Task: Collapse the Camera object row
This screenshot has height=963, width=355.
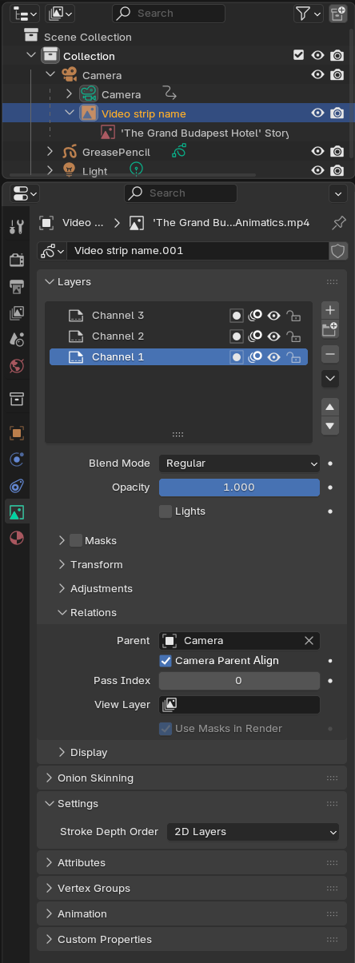Action: (50, 75)
